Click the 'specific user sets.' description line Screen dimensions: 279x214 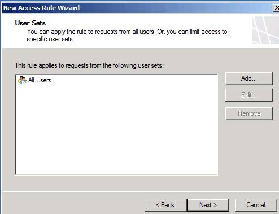tap(50, 39)
